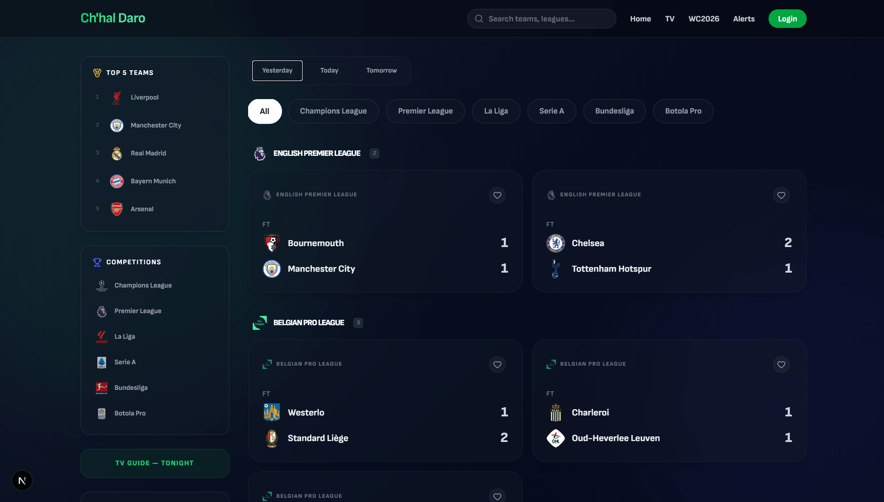The image size is (884, 502).
Task: Click the Real Madrid crest icon
Action: pos(117,154)
